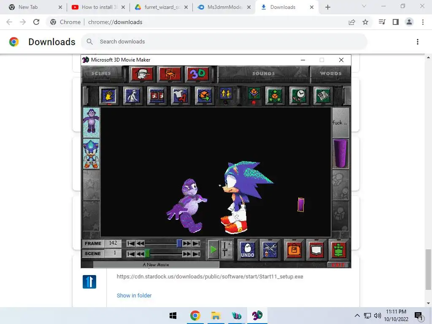The image size is (432, 324).
Task: Click the frame number field showing 142
Action: pos(113,243)
